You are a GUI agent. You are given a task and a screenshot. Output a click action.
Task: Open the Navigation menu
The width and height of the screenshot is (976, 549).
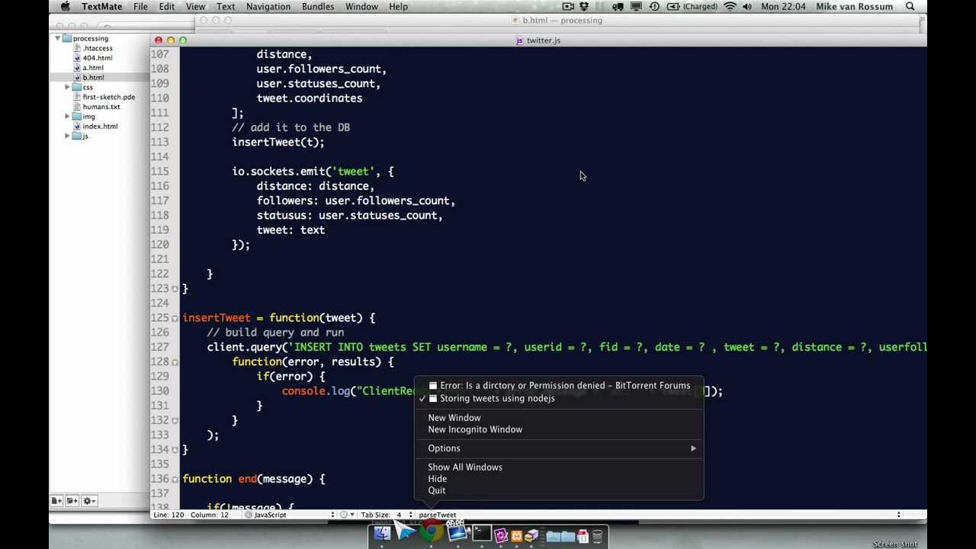(x=268, y=6)
